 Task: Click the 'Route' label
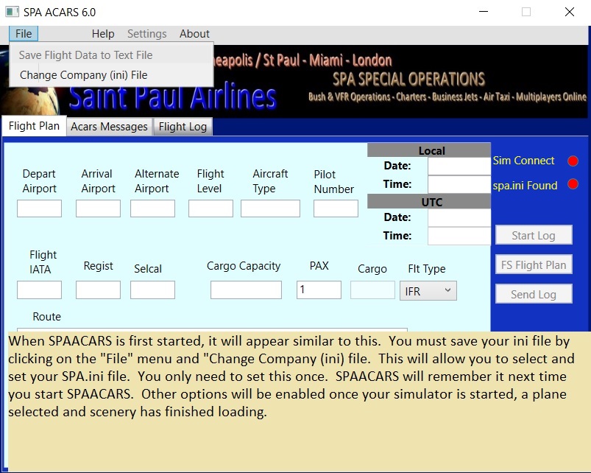pos(47,317)
